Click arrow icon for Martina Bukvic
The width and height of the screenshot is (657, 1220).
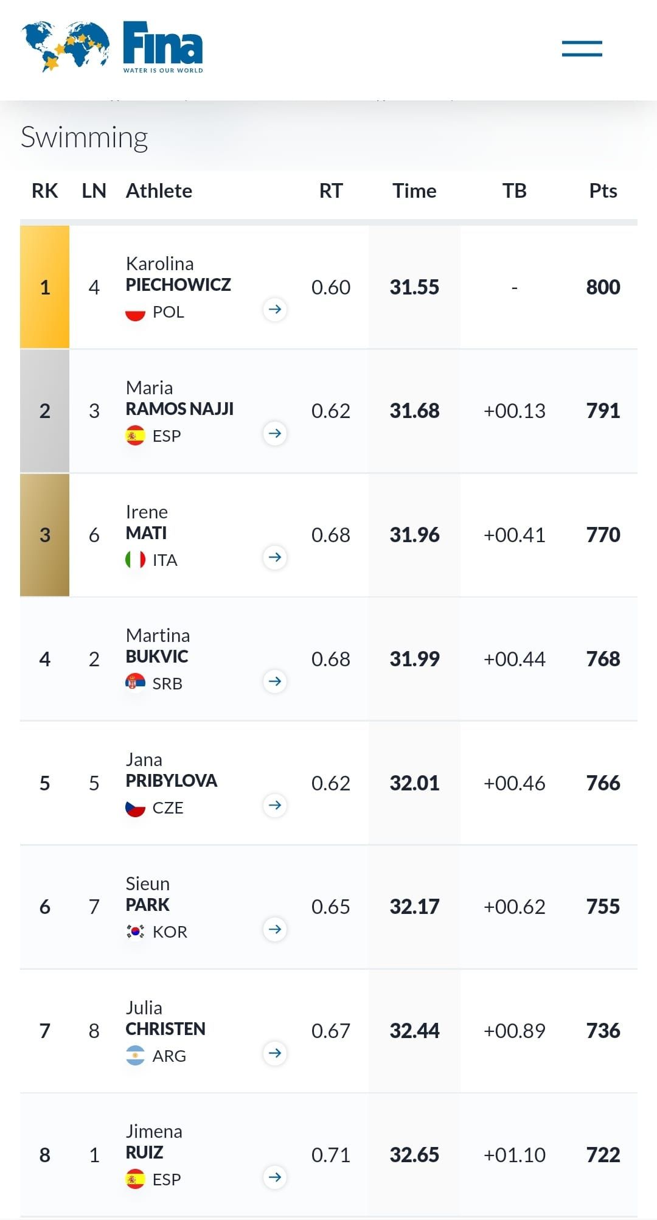(x=275, y=681)
